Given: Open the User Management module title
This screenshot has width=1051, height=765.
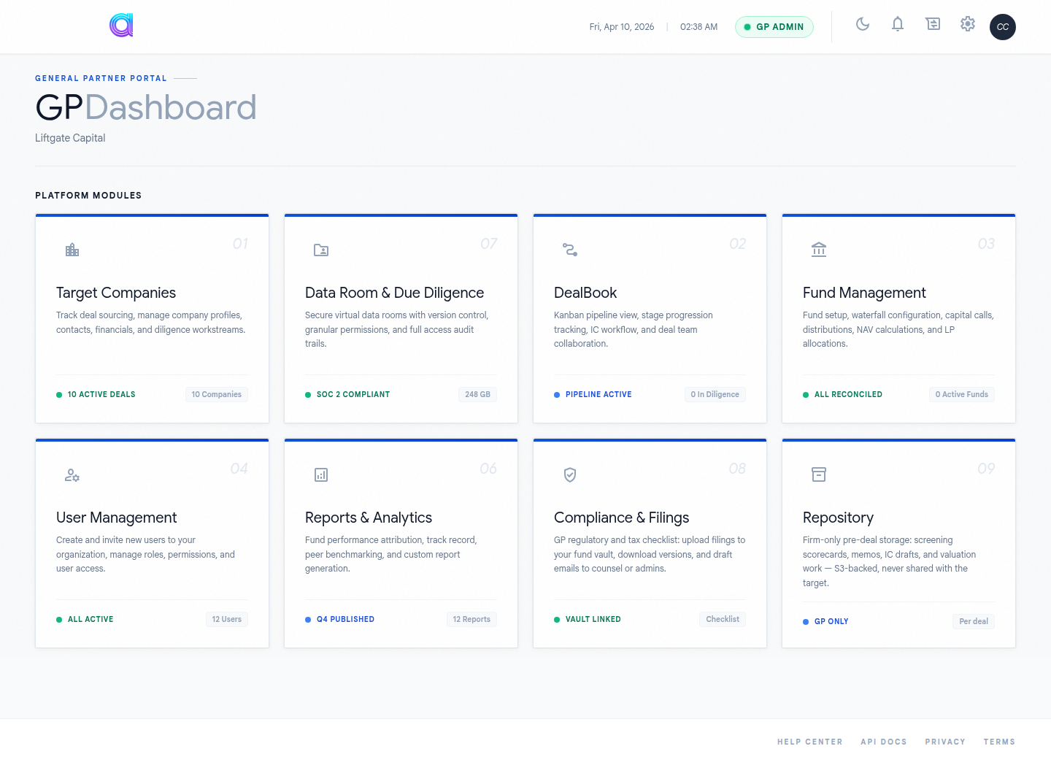Looking at the screenshot, I should [x=116, y=518].
